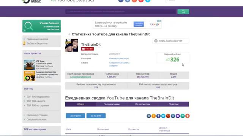The height and width of the screenshot is (136, 243).
Task: Open 'Сводка по странам' link
Action: tap(37, 115)
